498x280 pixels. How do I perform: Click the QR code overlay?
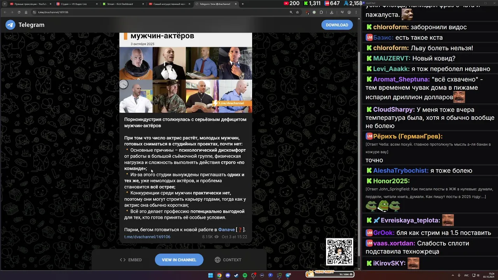[340, 252]
